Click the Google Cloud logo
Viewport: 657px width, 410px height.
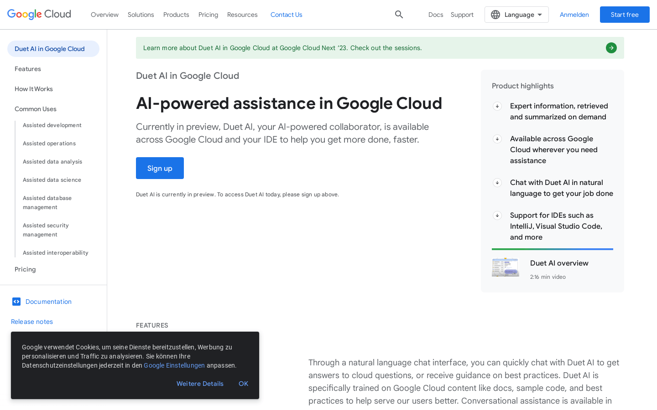click(39, 14)
